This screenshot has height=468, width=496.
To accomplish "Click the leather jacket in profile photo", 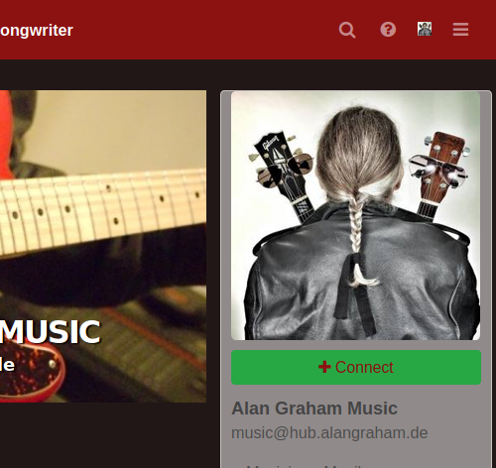I will click(359, 281).
